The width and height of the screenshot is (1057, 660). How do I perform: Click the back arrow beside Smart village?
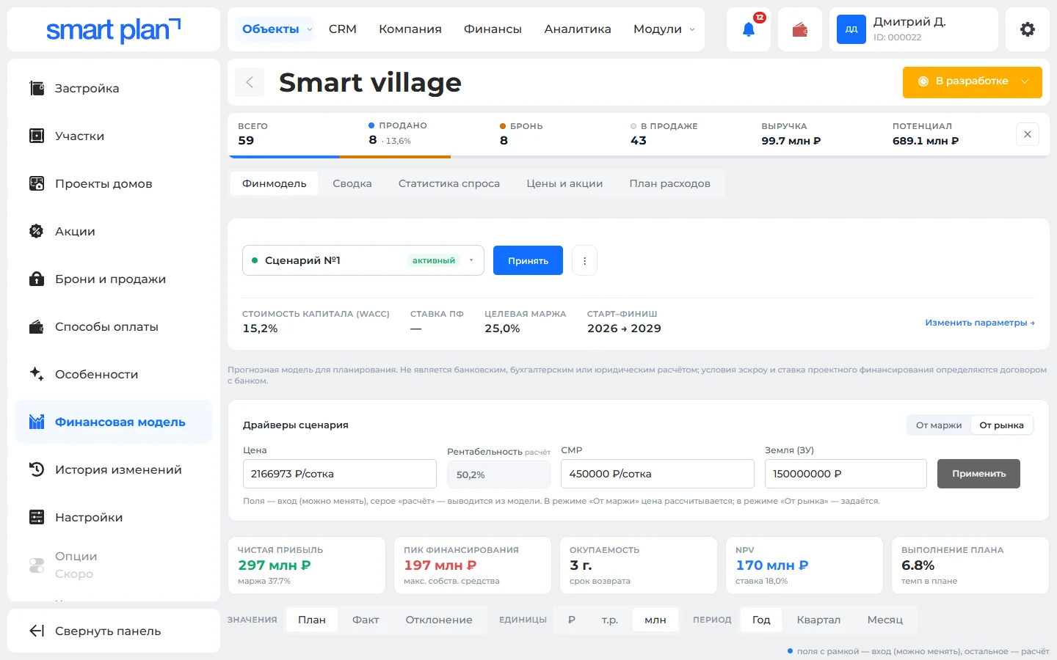pos(250,82)
